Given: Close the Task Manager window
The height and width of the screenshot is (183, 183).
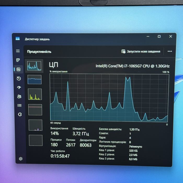Looking at the screenshot, I should [170, 36].
